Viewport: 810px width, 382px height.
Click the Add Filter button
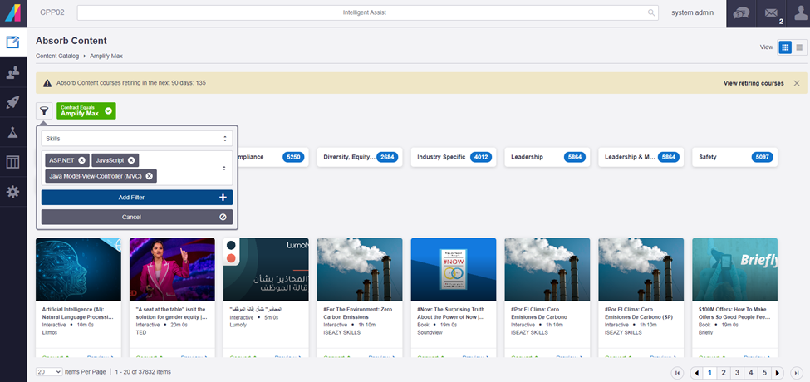[137, 198]
